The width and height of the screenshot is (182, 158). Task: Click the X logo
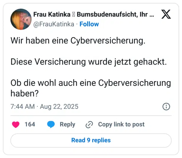(166, 14)
